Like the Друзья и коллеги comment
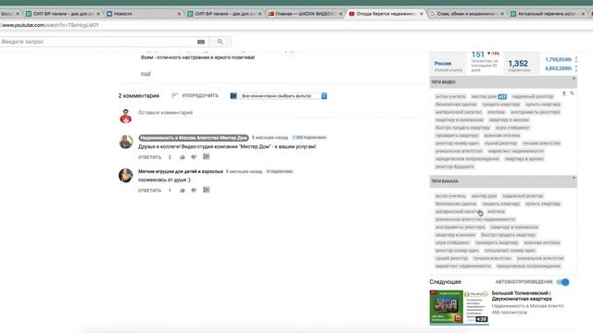The image size is (593, 333). tap(183, 157)
